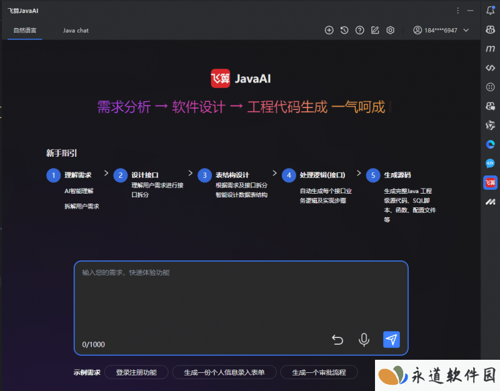Image resolution: width=500 pixels, height=391 pixels.
Task: Expand the account dropdown chevron
Action: tap(466, 30)
